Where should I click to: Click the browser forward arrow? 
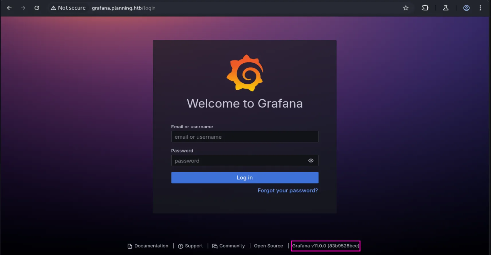[x=23, y=8]
